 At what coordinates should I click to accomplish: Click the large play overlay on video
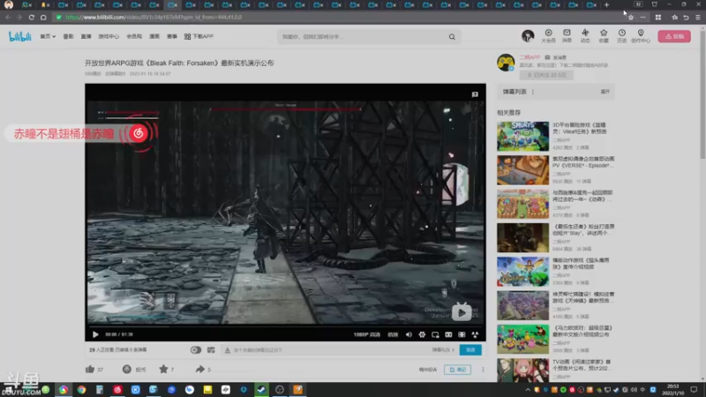pyautogui.click(x=462, y=312)
